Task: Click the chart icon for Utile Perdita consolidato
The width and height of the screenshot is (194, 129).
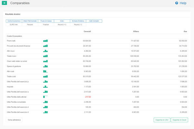Action: [x=45, y=102]
